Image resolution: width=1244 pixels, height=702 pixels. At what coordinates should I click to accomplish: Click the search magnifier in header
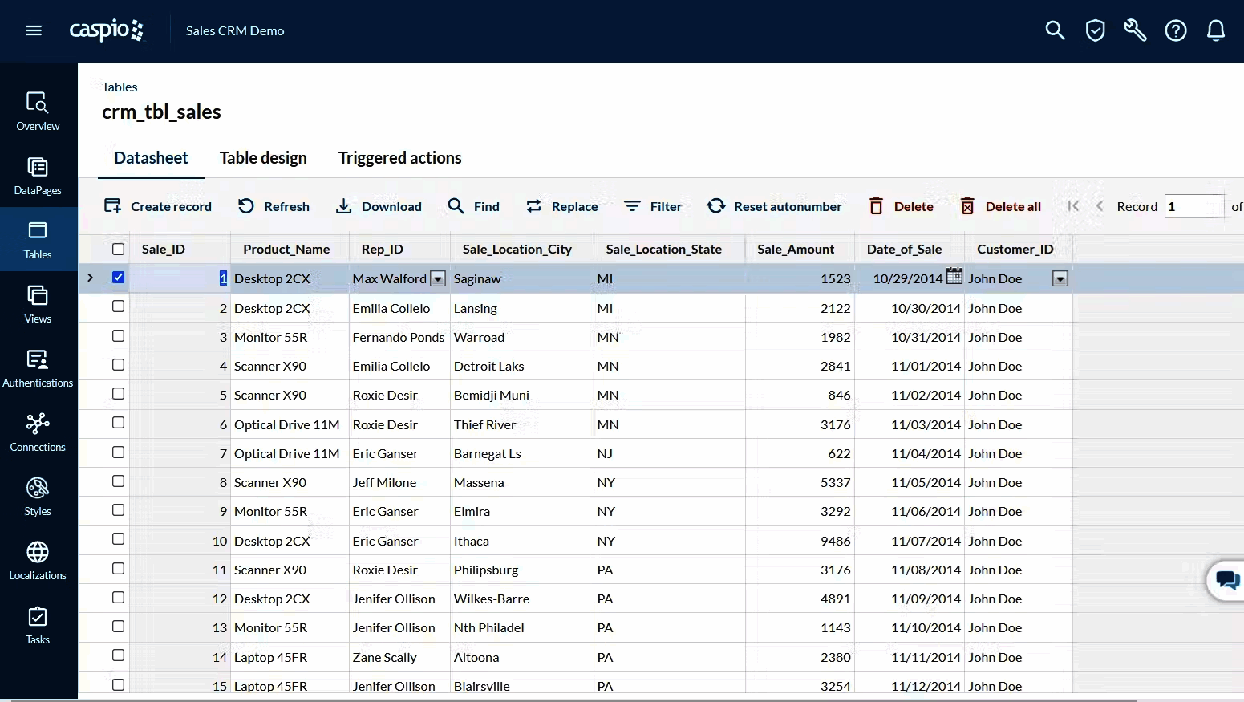pos(1055,30)
